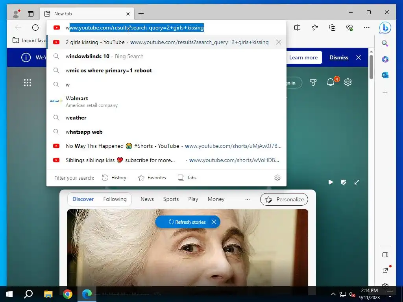Image resolution: width=403 pixels, height=302 pixels.
Task: Open 'No Way This Happened' YouTube suggestion
Action: 166,146
